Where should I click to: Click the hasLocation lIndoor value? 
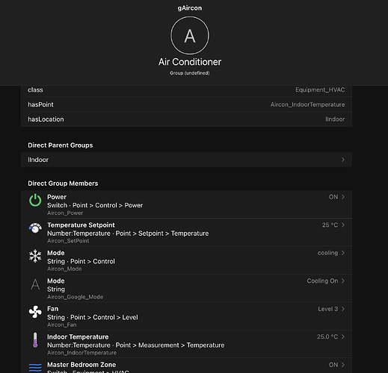(335, 119)
